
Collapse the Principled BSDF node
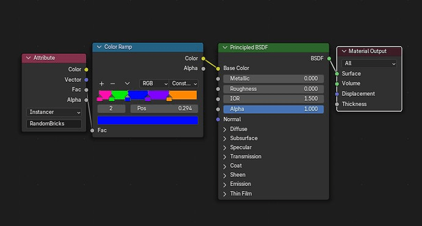(224, 48)
